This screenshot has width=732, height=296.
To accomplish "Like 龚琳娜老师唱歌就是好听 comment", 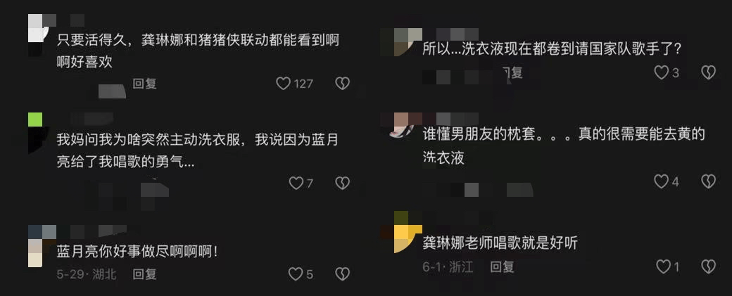I will [x=663, y=266].
